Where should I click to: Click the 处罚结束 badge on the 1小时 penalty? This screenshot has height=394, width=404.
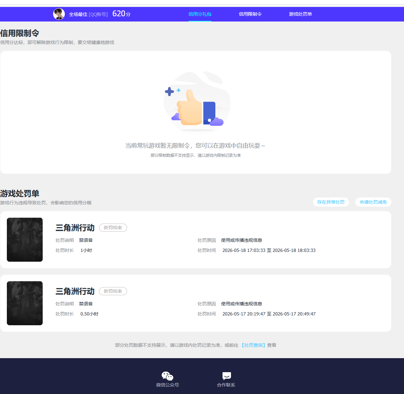[113, 227]
